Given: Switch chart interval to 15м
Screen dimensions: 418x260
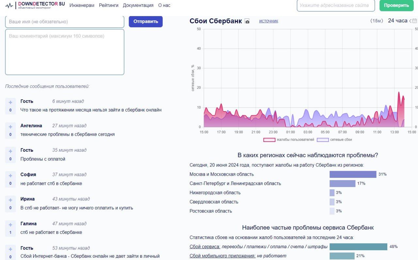Looking at the screenshot, I should coord(377,21).
